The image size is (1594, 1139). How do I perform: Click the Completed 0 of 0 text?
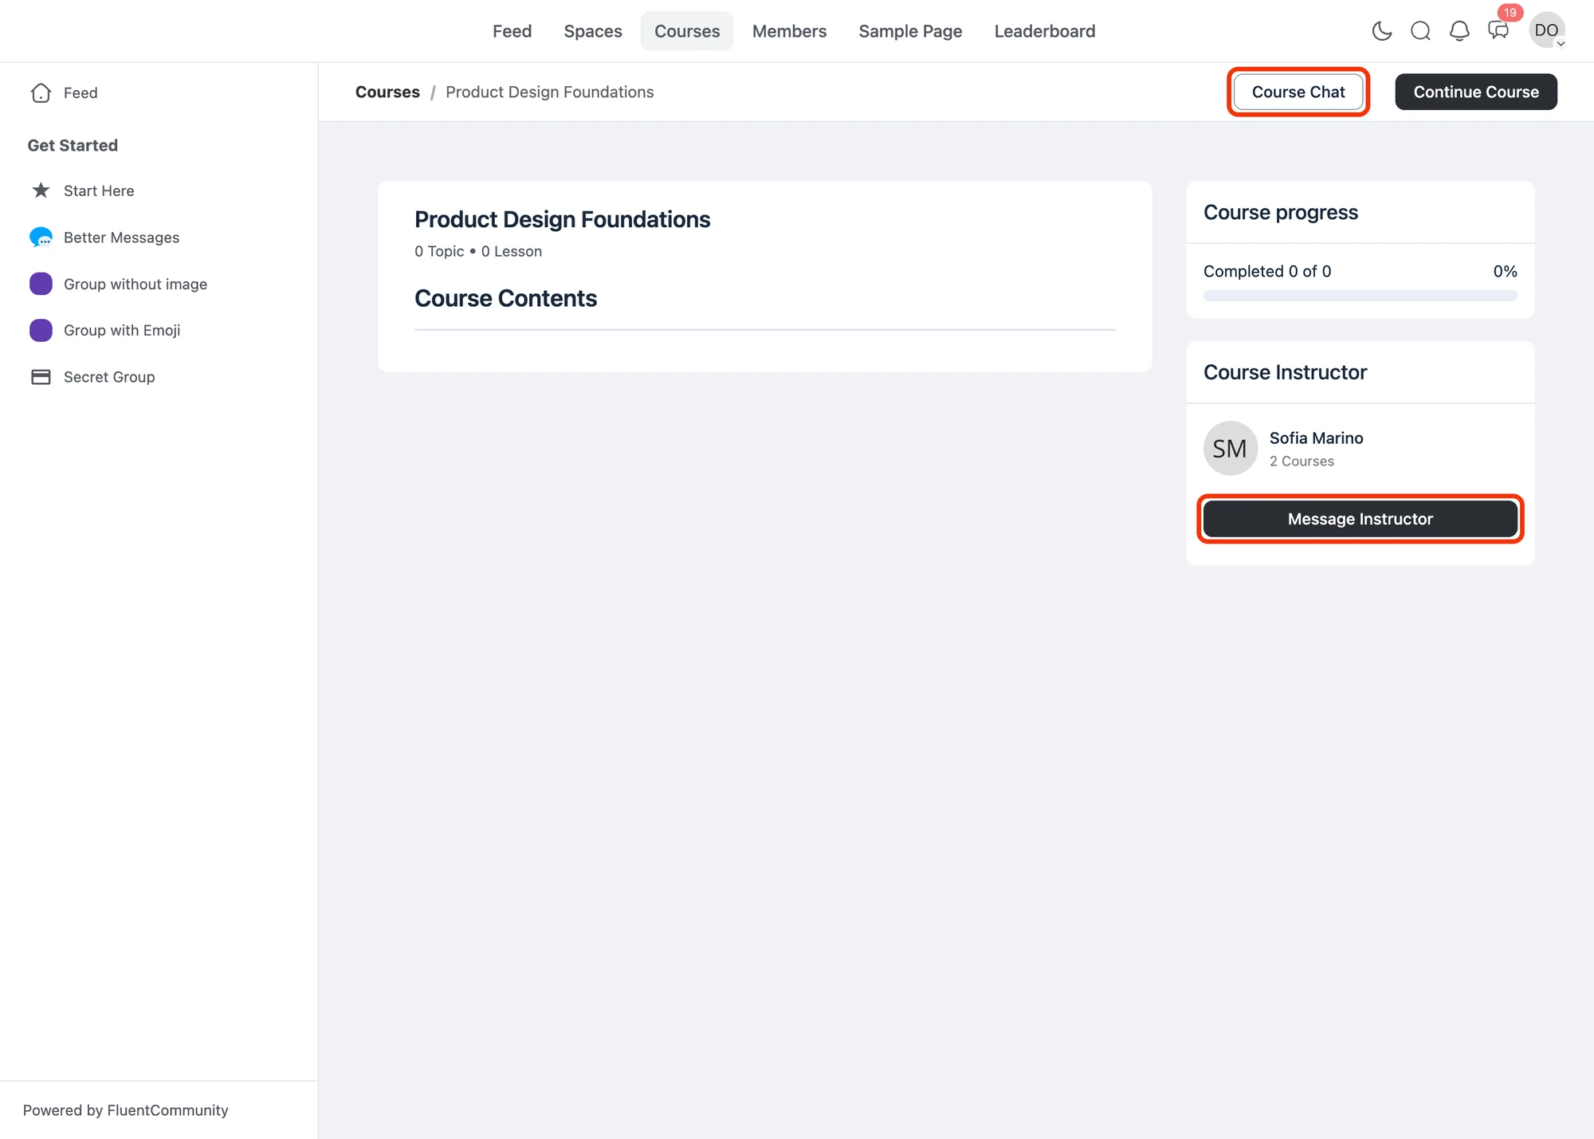tap(1267, 271)
